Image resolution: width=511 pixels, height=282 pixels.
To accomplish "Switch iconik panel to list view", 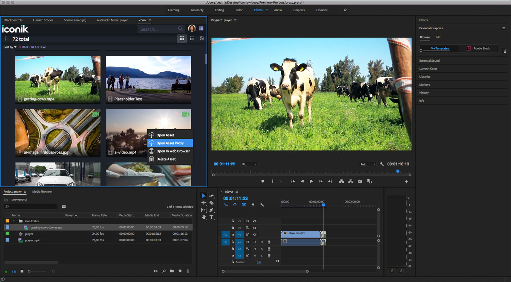I will 192,39.
